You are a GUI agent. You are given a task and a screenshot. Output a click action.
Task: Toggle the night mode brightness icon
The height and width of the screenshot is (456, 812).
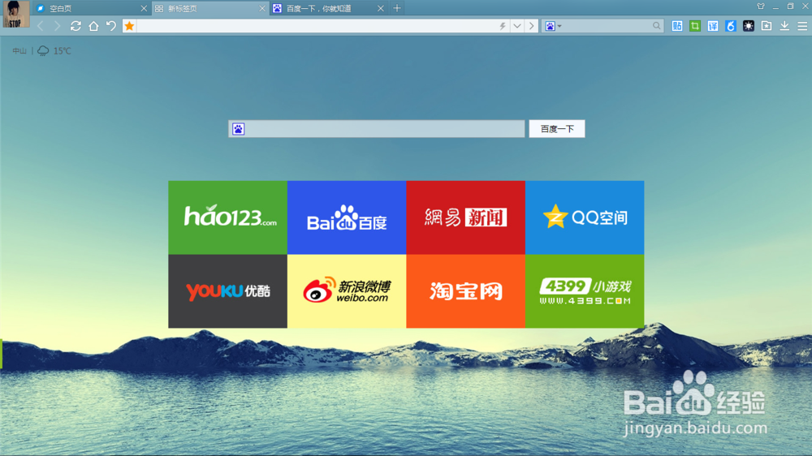click(x=749, y=26)
